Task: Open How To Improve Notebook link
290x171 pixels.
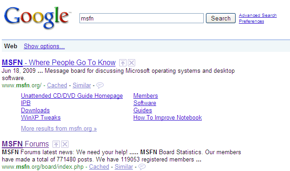Action: [x=168, y=117]
